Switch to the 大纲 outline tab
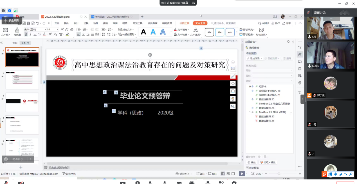This screenshot has width=357, height=184. (x=15, y=43)
